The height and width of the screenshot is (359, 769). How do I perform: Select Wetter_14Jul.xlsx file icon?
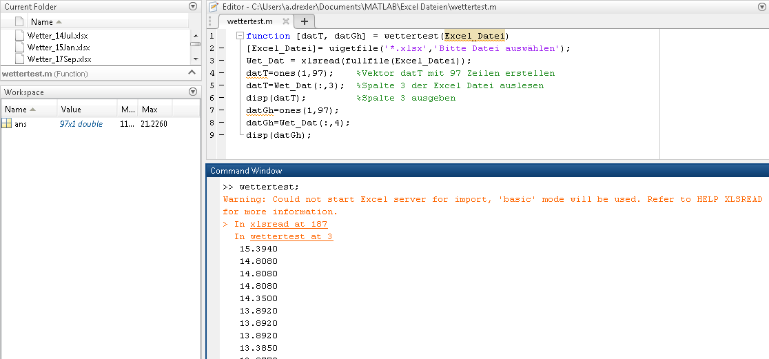click(20, 36)
